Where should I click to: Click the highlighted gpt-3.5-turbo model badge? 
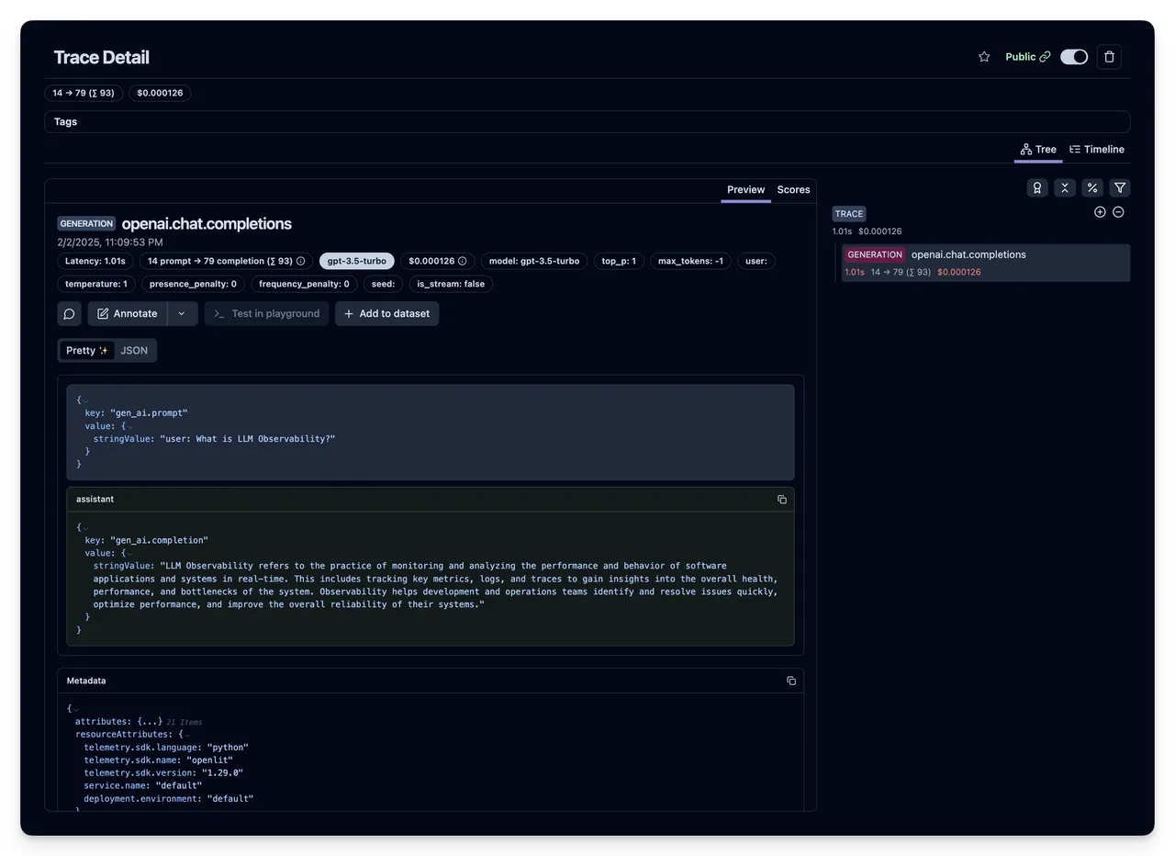coord(357,261)
